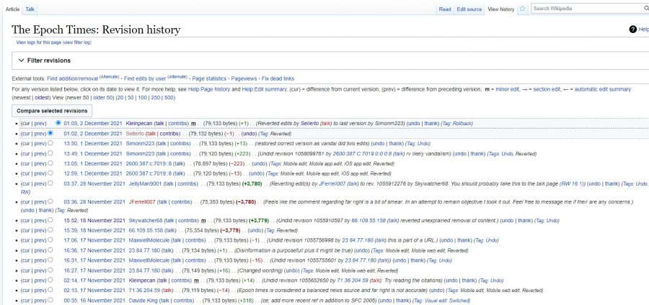
Task: Open the 02:13, 17 November 2021 revision
Action: [93, 290]
